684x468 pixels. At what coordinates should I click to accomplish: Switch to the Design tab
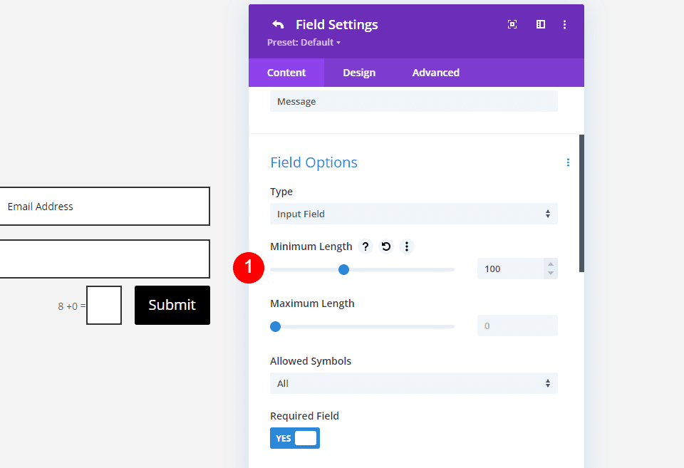pyautogui.click(x=359, y=73)
